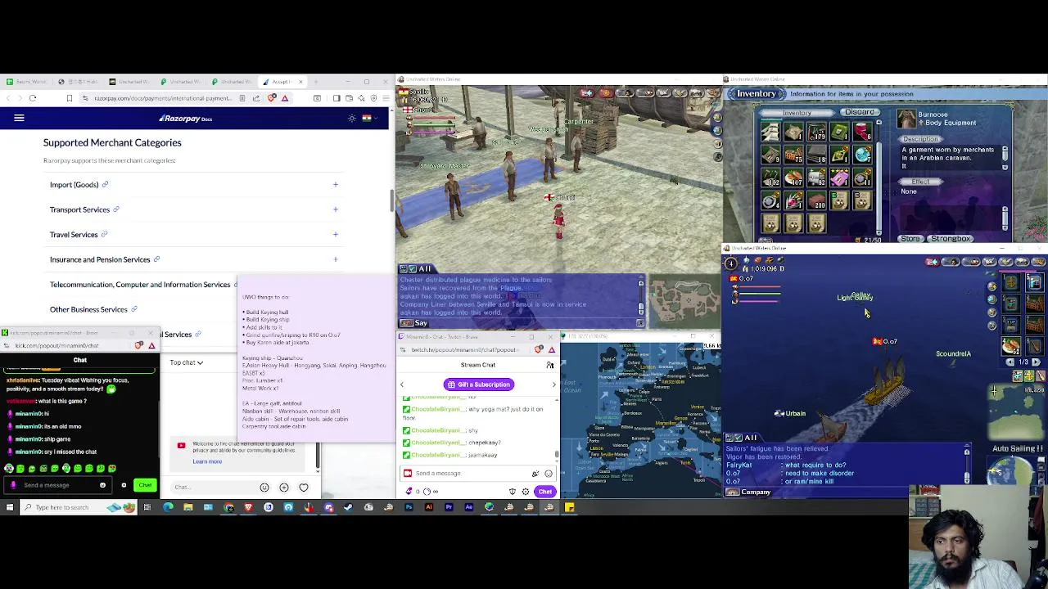1048x589 pixels.
Task: Open emoji picker in YouTube chat
Action: coord(264,488)
